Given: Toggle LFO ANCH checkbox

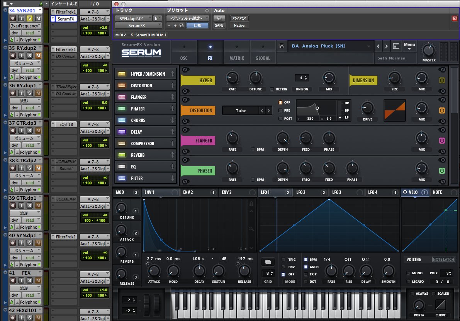Looking at the screenshot, I should point(306,267).
